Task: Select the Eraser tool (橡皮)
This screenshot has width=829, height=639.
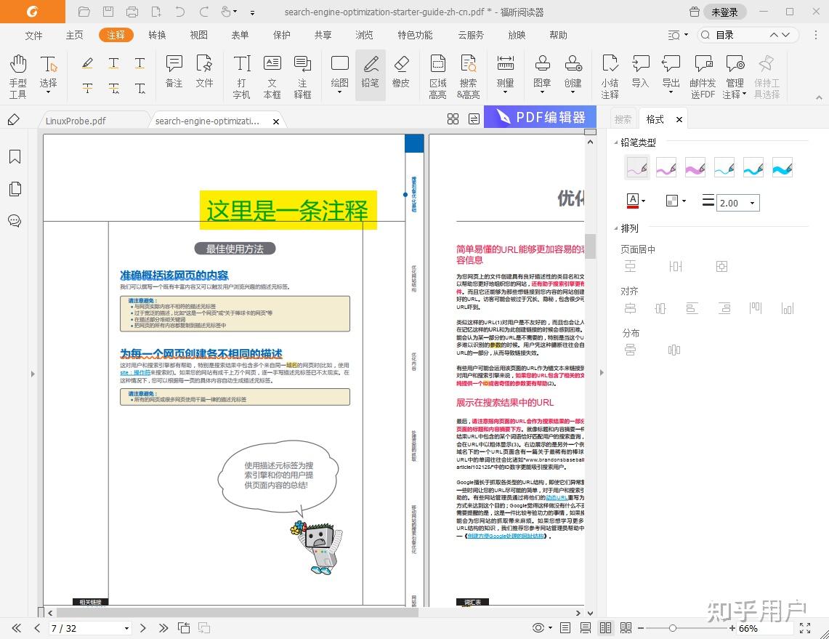Action: 401,71
